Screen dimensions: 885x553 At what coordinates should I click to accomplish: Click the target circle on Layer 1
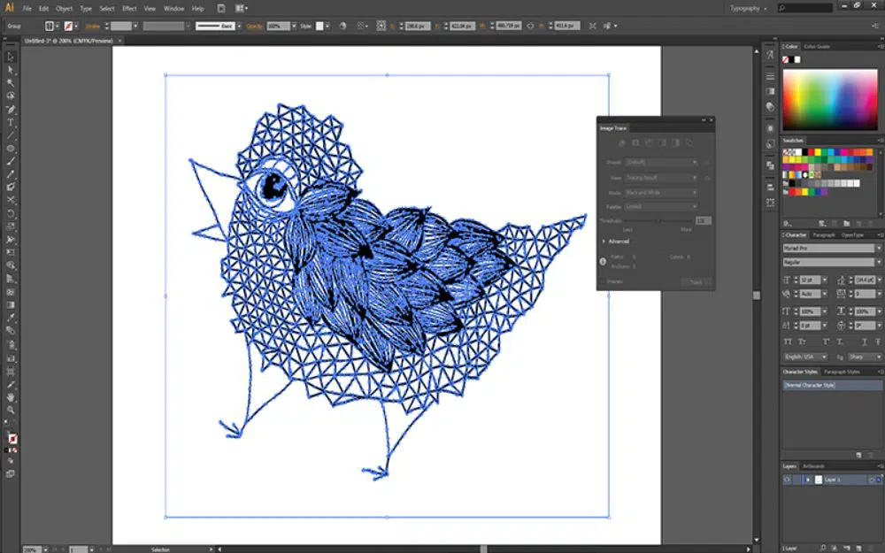(x=871, y=480)
